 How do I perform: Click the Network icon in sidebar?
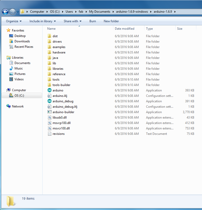(x=9, y=106)
